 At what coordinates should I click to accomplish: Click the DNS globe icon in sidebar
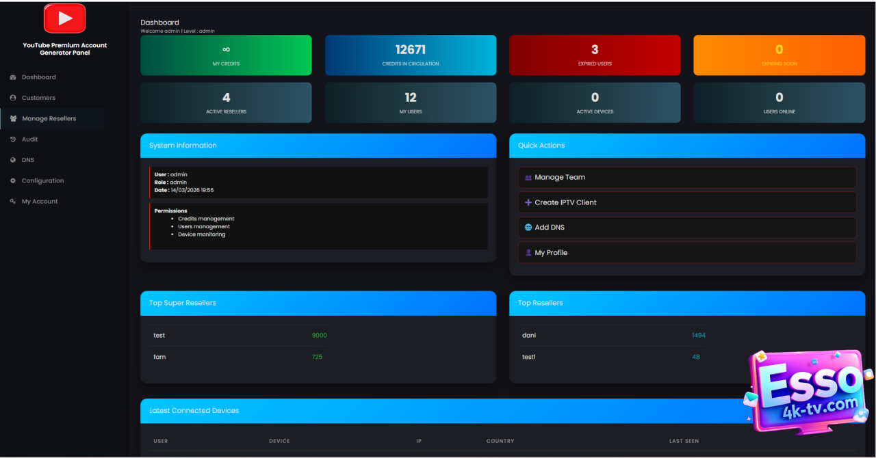[x=13, y=160]
